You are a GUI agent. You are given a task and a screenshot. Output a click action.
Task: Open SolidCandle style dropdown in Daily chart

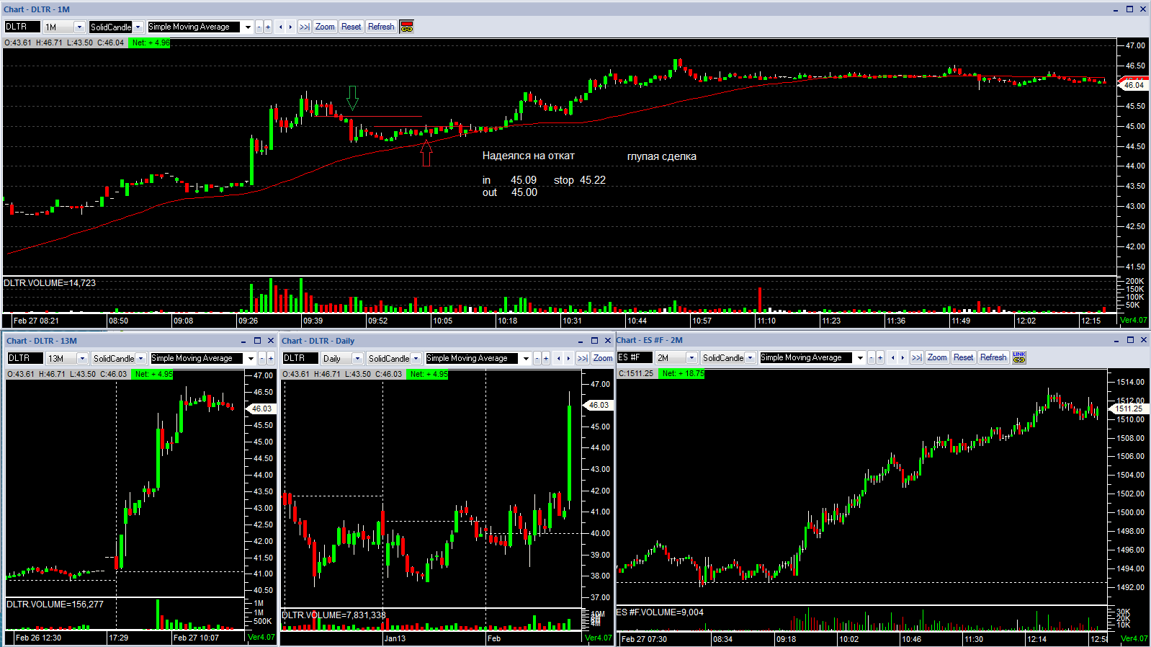pos(416,358)
